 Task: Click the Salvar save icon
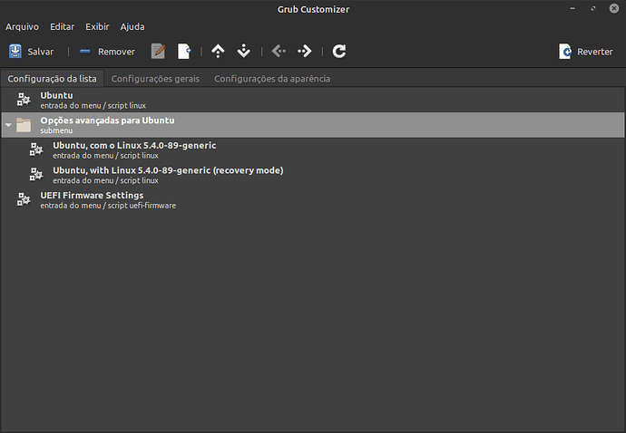(15, 52)
